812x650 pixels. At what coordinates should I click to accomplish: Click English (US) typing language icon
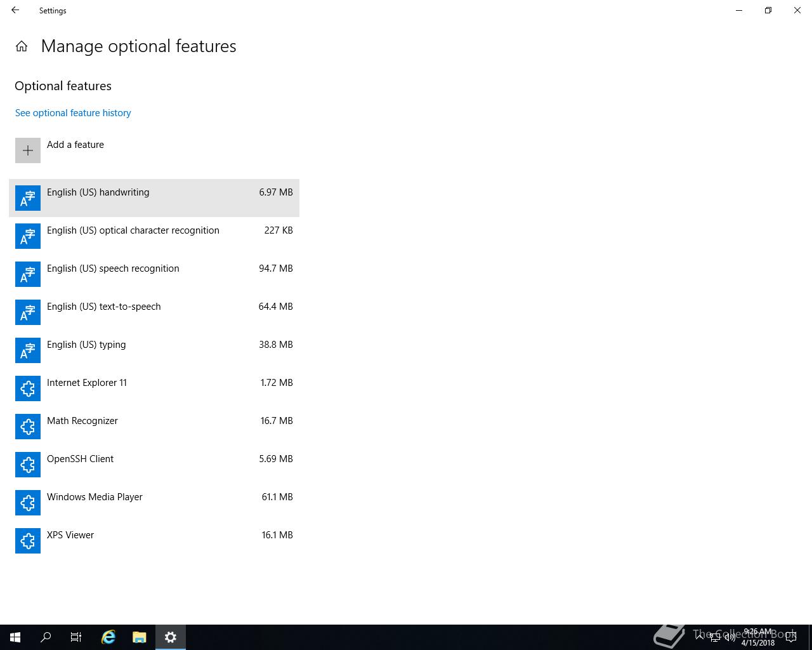tap(28, 350)
